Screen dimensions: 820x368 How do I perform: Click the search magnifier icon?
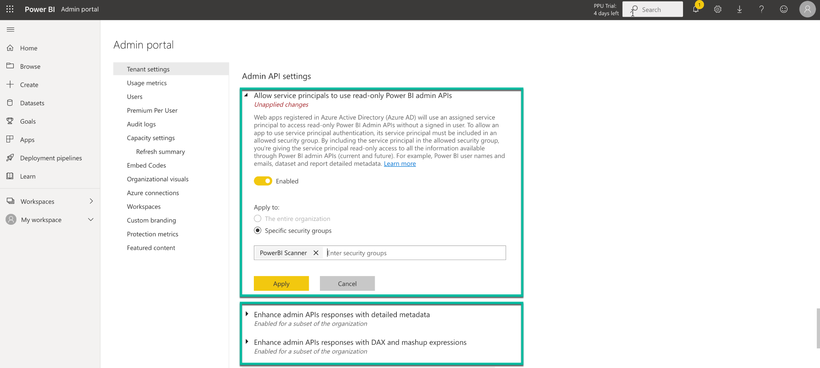[634, 9]
